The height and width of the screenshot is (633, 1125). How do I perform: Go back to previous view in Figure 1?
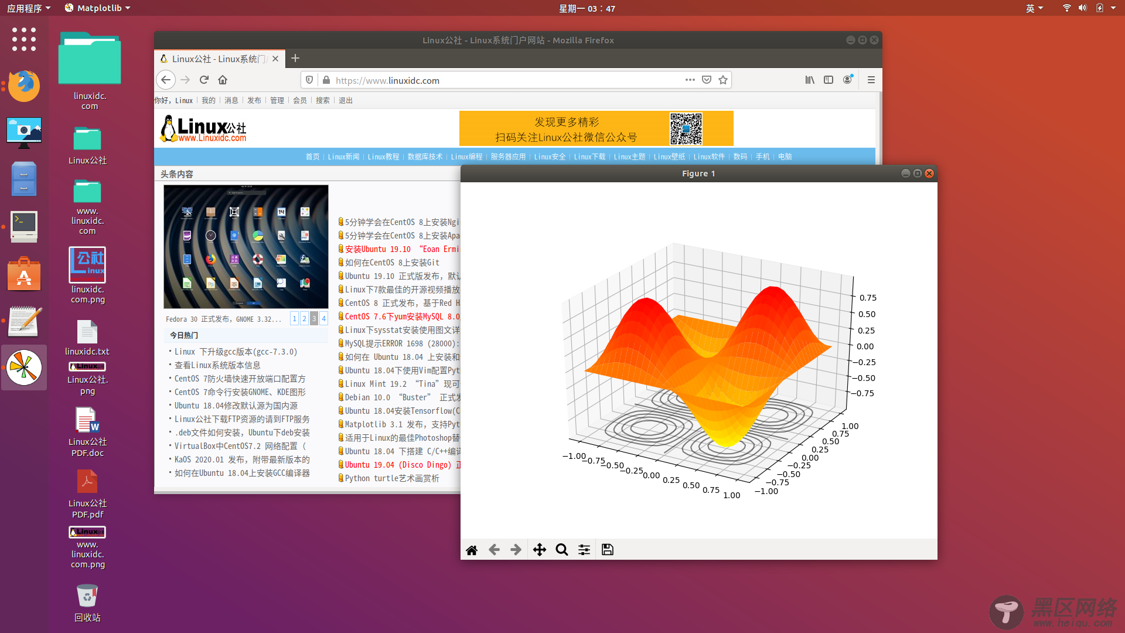coord(494,550)
